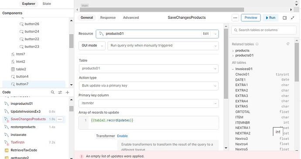Switch to the Response tab
Viewport: 301px width, 159px height.
click(108, 17)
